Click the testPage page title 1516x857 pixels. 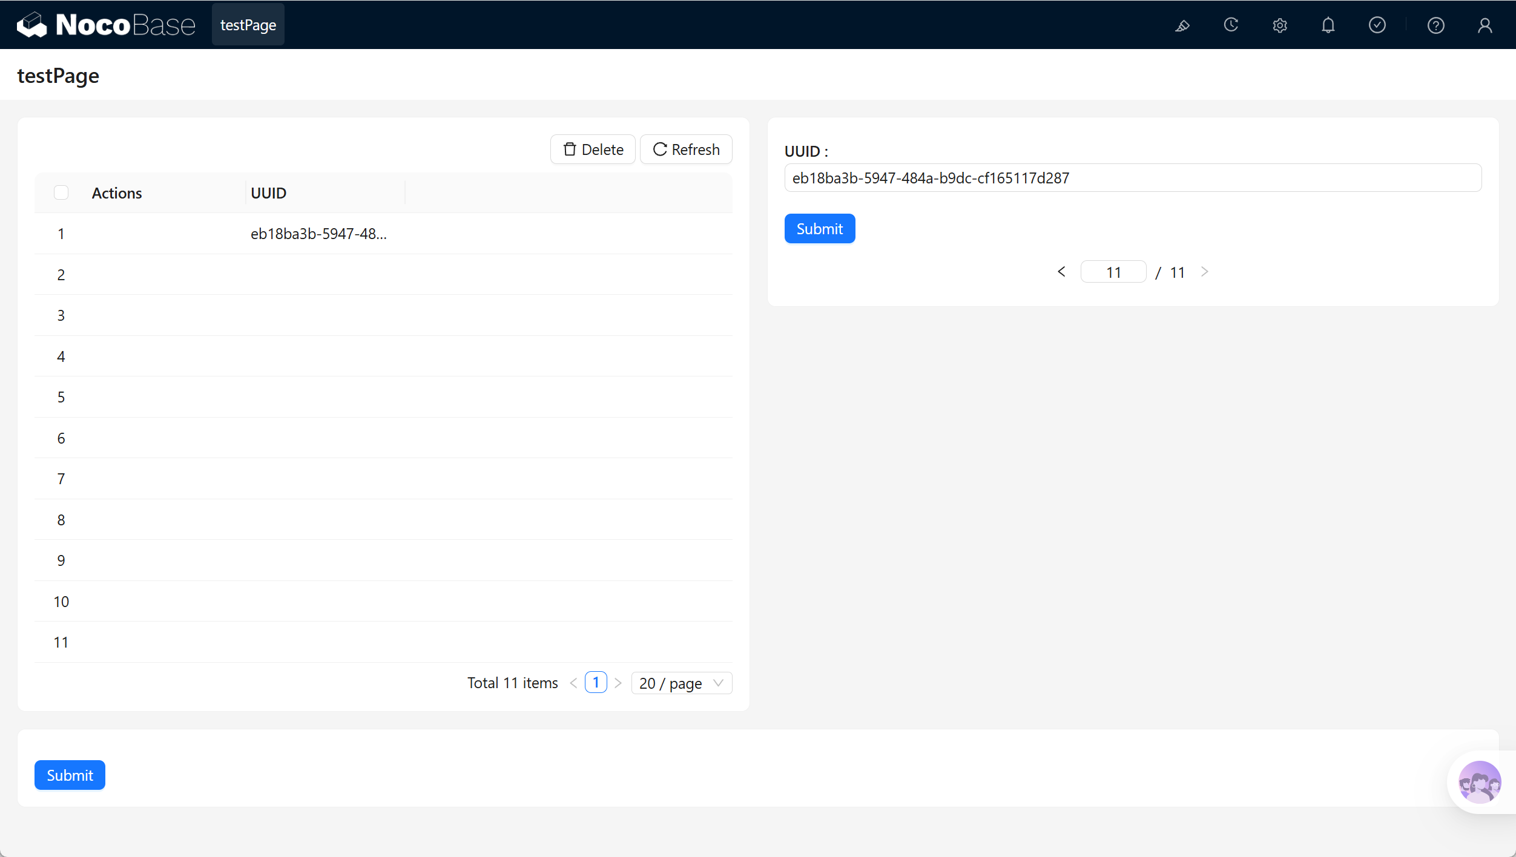point(58,76)
